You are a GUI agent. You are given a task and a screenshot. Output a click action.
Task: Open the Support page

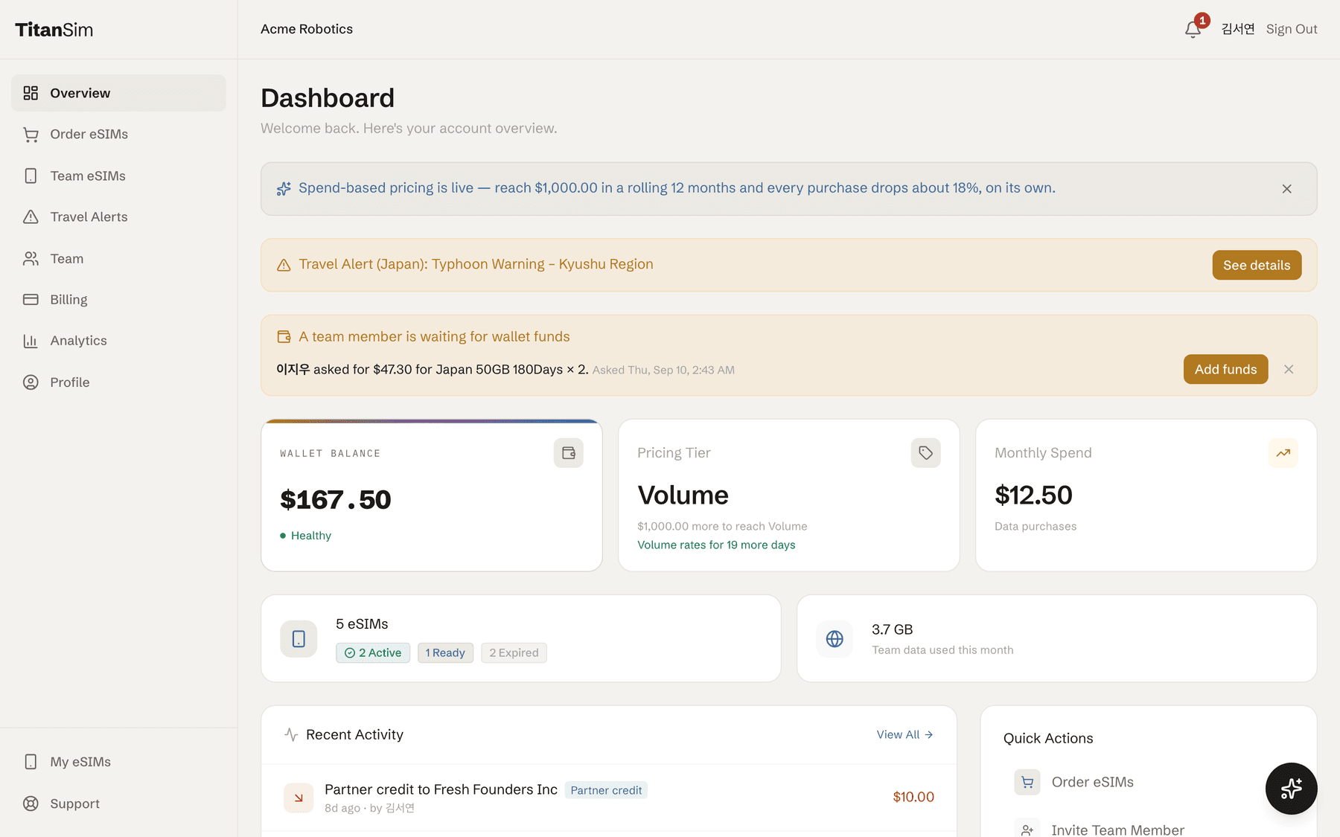[x=118, y=804]
